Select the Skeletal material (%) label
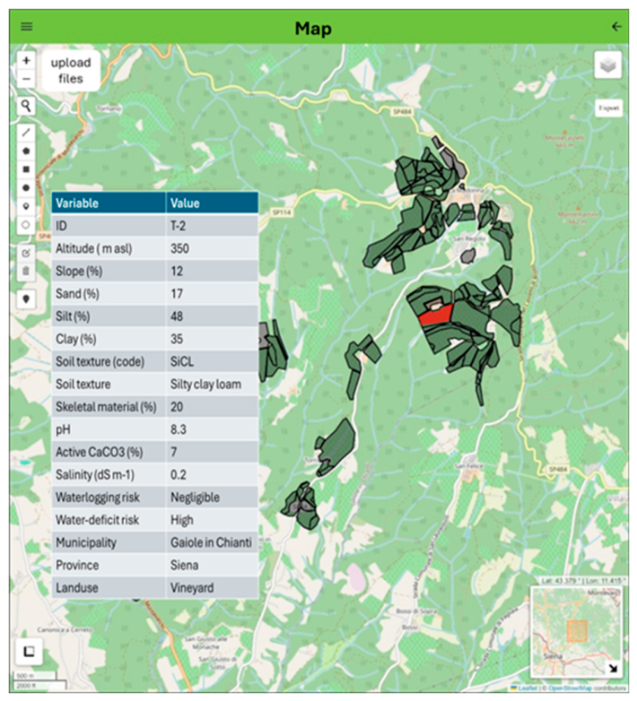637x701 pixels. tap(106, 407)
